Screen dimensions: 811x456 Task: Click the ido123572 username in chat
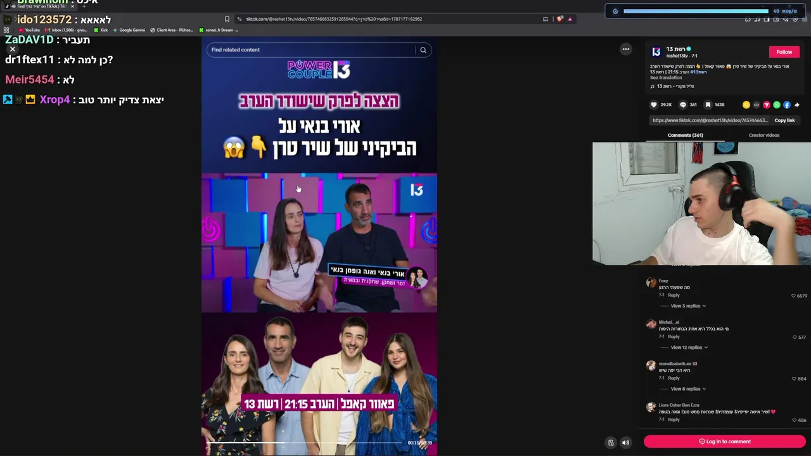click(44, 20)
